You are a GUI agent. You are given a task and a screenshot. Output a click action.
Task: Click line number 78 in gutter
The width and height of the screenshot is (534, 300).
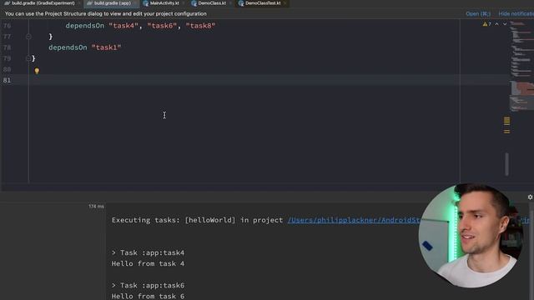tap(8, 47)
